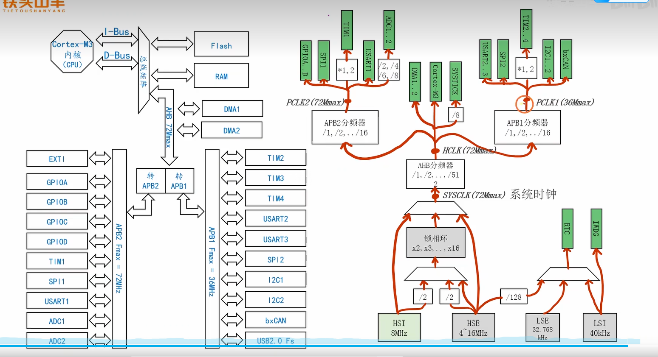Select the Cortex-M3 内核 (CPU) octagon
This screenshot has width=658, height=357.
point(72,52)
